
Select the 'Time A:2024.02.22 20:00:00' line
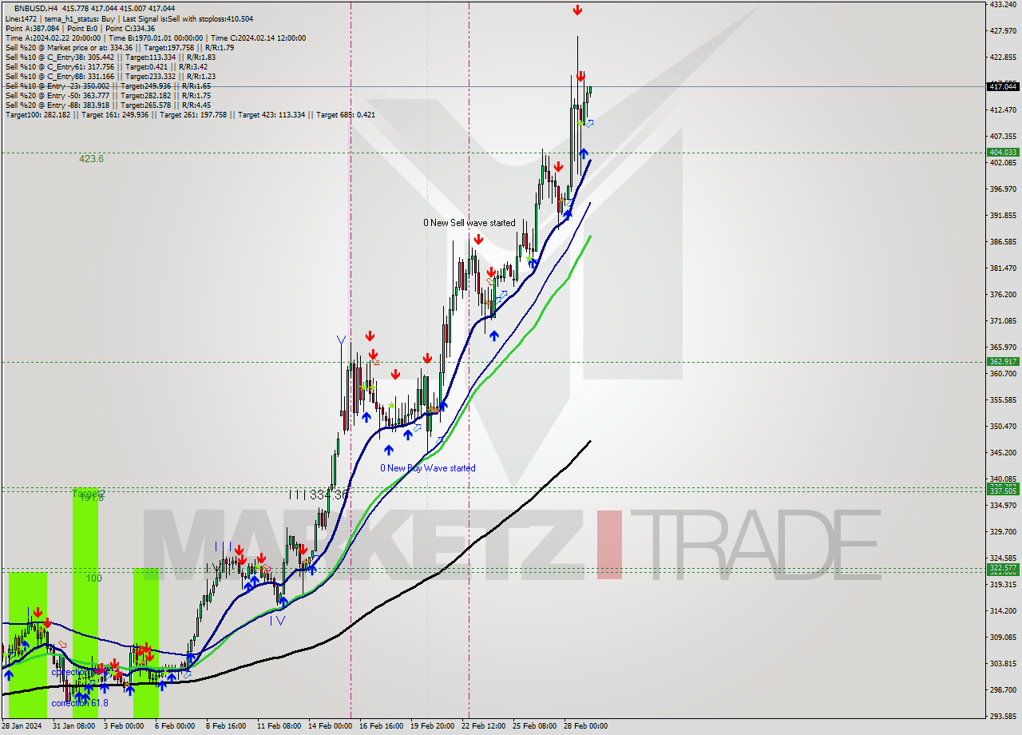point(155,38)
